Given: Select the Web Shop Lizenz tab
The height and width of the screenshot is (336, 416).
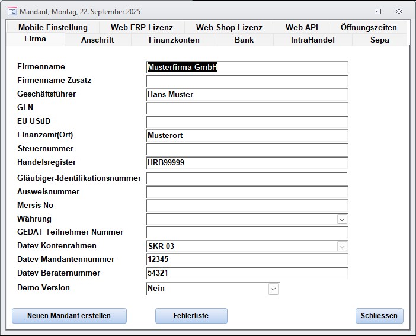Looking at the screenshot, I should tap(229, 27).
